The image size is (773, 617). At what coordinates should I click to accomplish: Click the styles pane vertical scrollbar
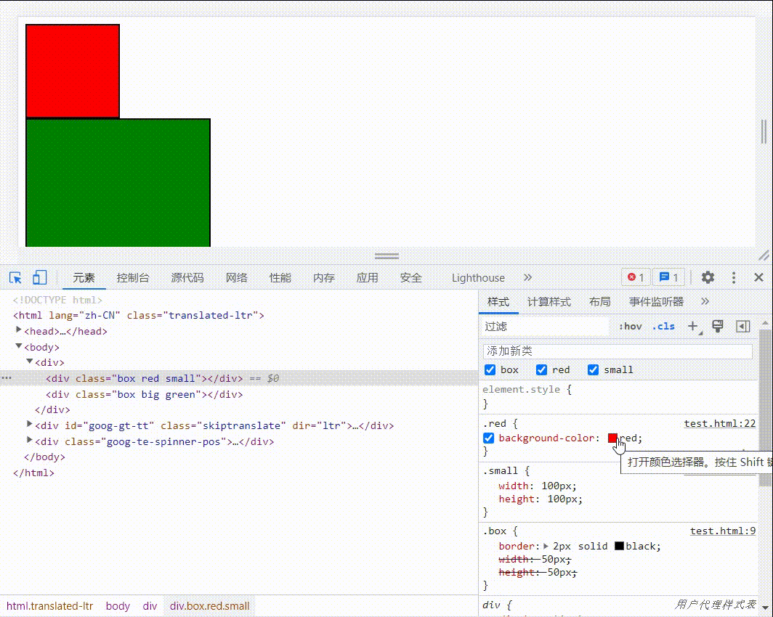point(765,409)
